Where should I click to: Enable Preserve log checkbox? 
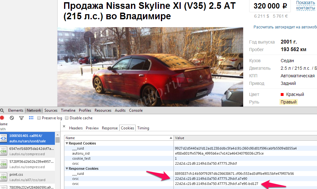click(39, 118)
